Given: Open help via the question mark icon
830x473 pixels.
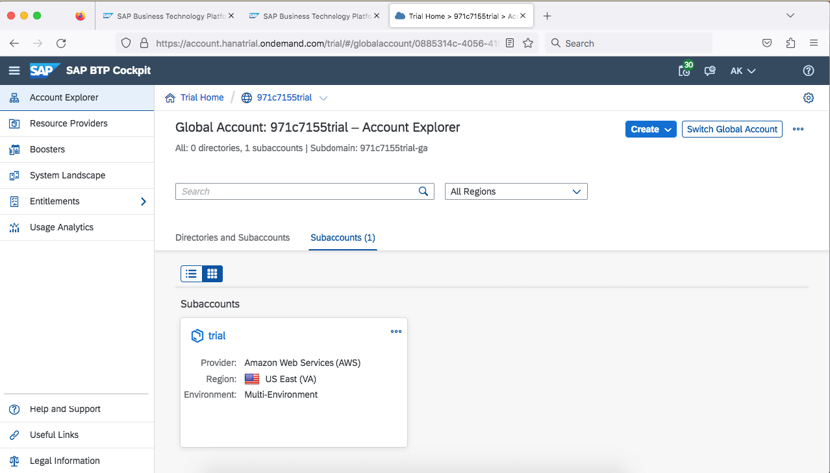Looking at the screenshot, I should tap(808, 71).
